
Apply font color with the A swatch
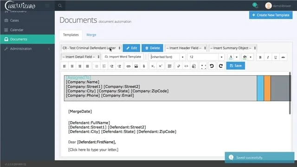point(231,57)
